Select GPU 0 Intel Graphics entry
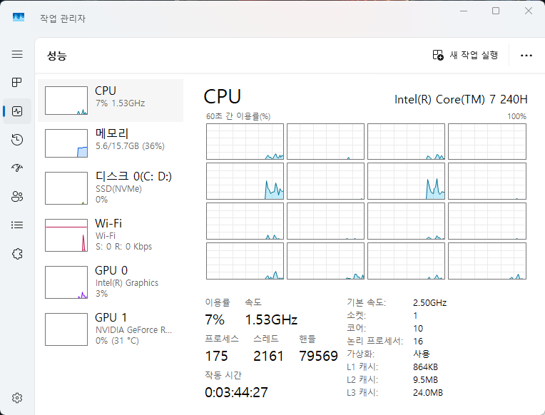Screen dimensions: 545x415 click(111, 282)
